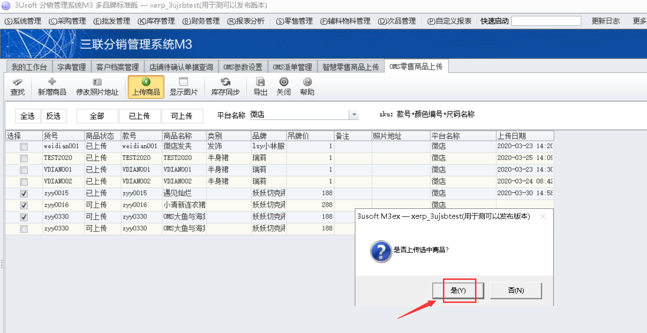Tick checkbox for row TEST2020

(24, 159)
